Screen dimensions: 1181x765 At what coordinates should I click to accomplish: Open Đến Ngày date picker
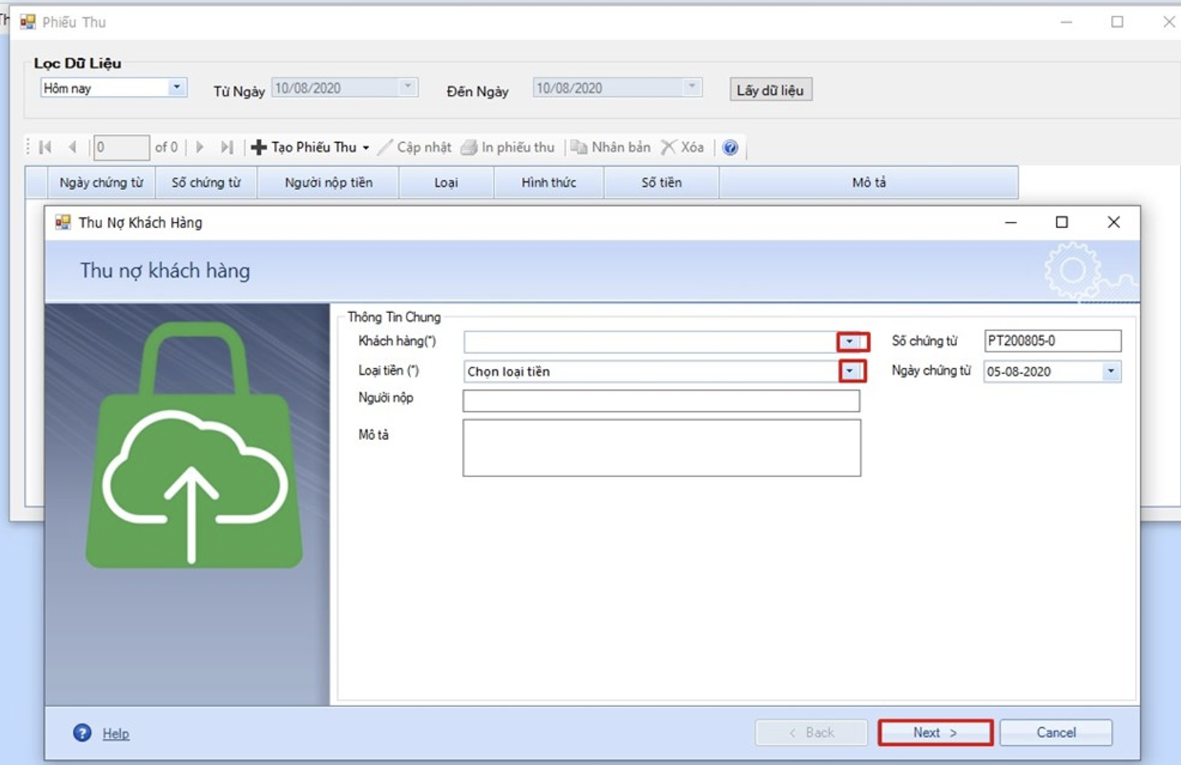click(692, 87)
